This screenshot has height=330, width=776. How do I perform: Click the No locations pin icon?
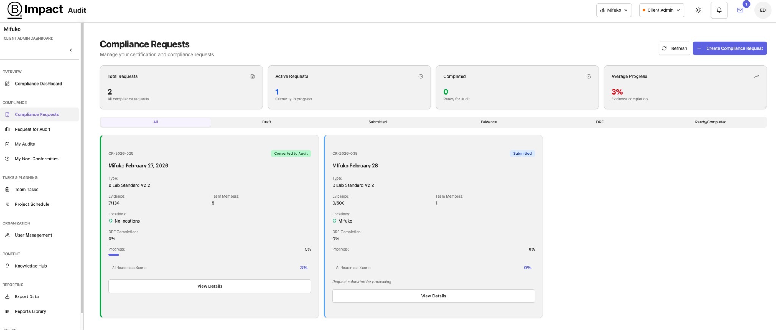click(111, 221)
